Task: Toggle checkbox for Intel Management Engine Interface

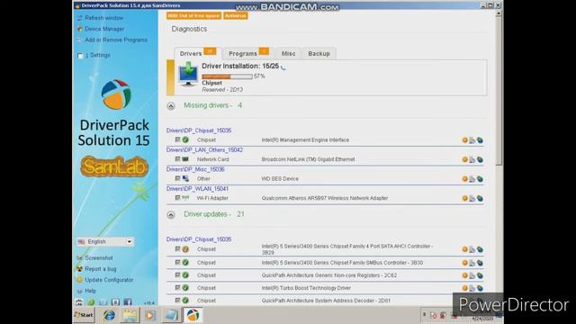Action: pyautogui.click(x=177, y=139)
